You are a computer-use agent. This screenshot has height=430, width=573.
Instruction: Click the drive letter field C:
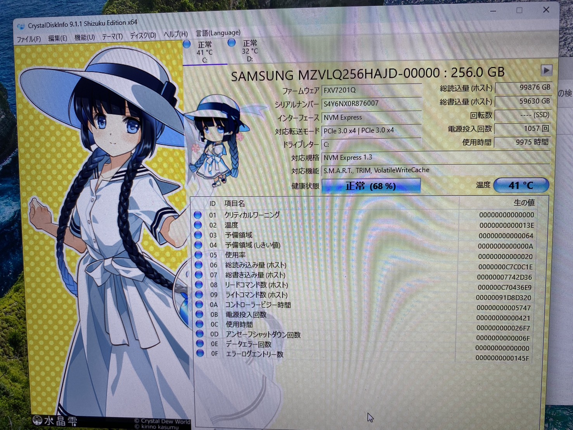click(x=371, y=144)
